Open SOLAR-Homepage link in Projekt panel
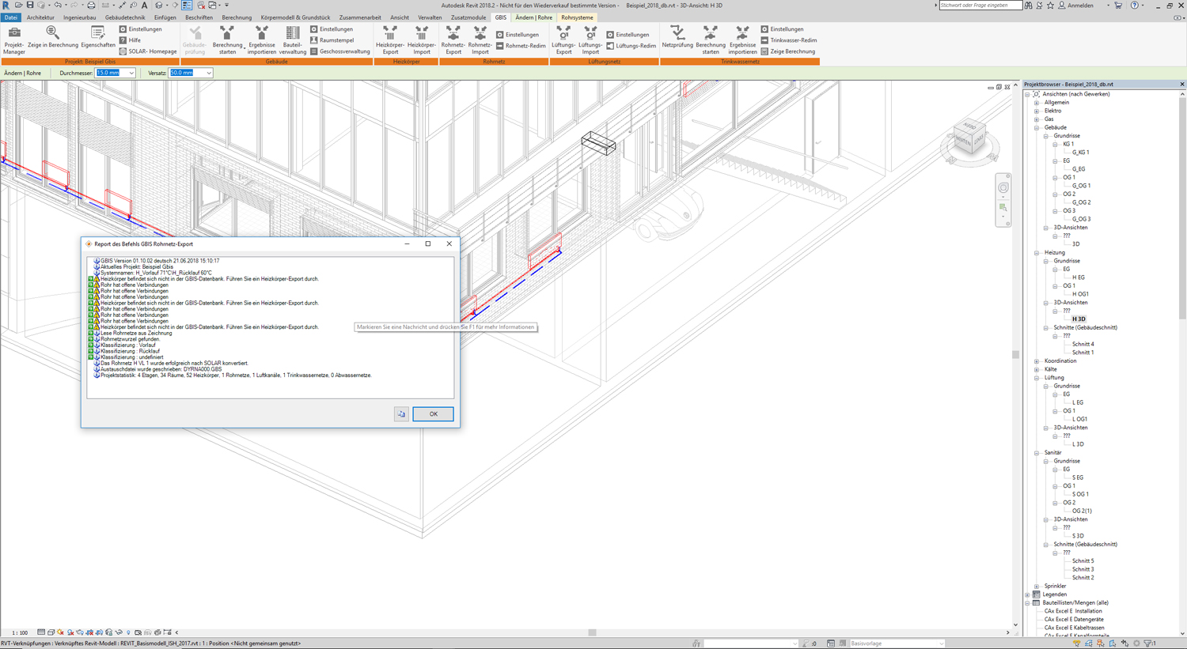This screenshot has height=649, width=1187. coord(148,51)
